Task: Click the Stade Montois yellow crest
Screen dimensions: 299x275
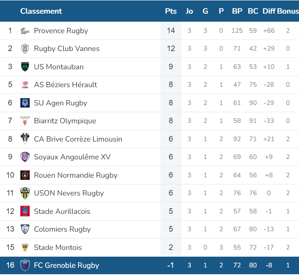Action: [x=25, y=247]
